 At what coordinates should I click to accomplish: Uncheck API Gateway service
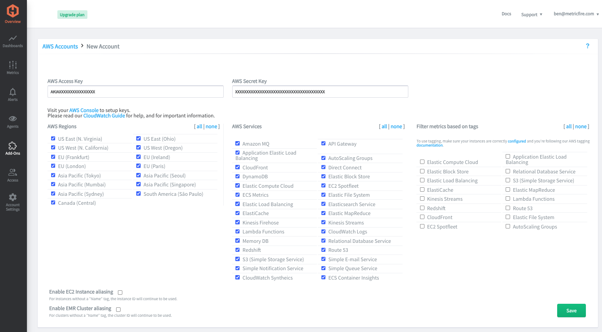[324, 143]
